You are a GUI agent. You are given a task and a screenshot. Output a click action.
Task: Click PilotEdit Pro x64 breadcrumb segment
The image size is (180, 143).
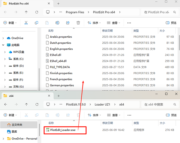[104, 12]
